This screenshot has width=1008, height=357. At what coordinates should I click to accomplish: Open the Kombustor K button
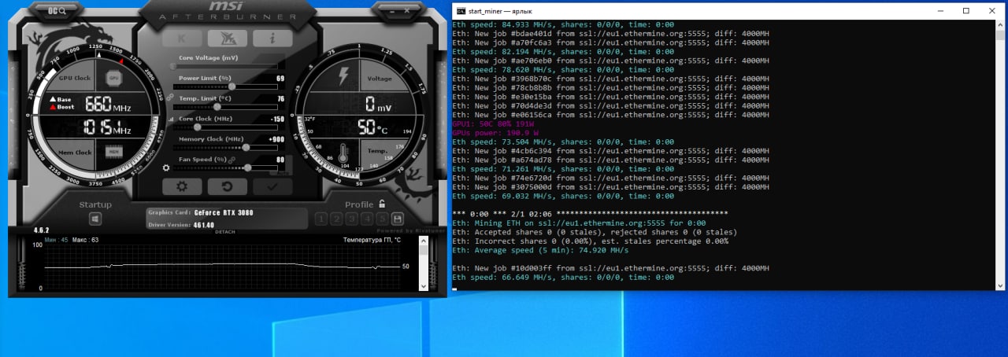pos(182,39)
